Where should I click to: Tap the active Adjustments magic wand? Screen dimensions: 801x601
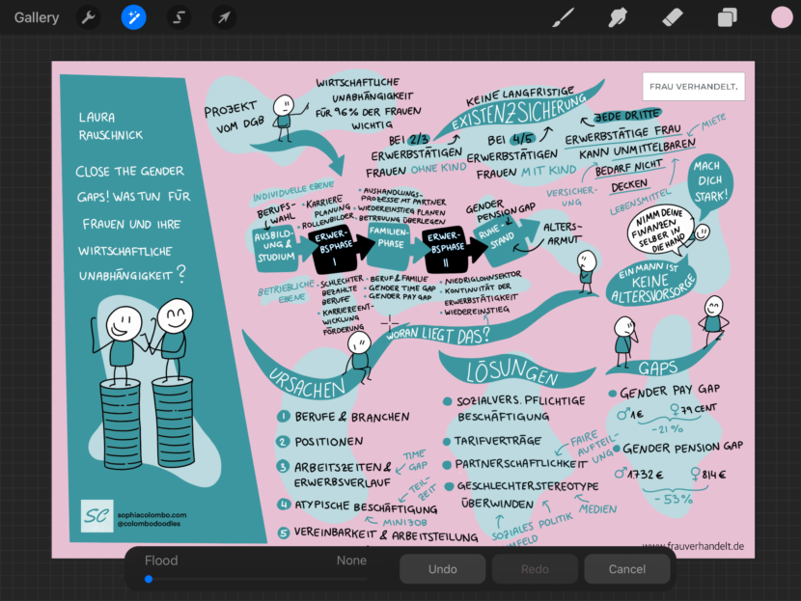[134, 17]
